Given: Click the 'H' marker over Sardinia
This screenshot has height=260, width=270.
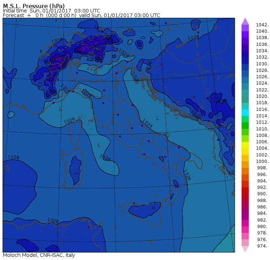Looking at the screenshot, I should point(76,174).
